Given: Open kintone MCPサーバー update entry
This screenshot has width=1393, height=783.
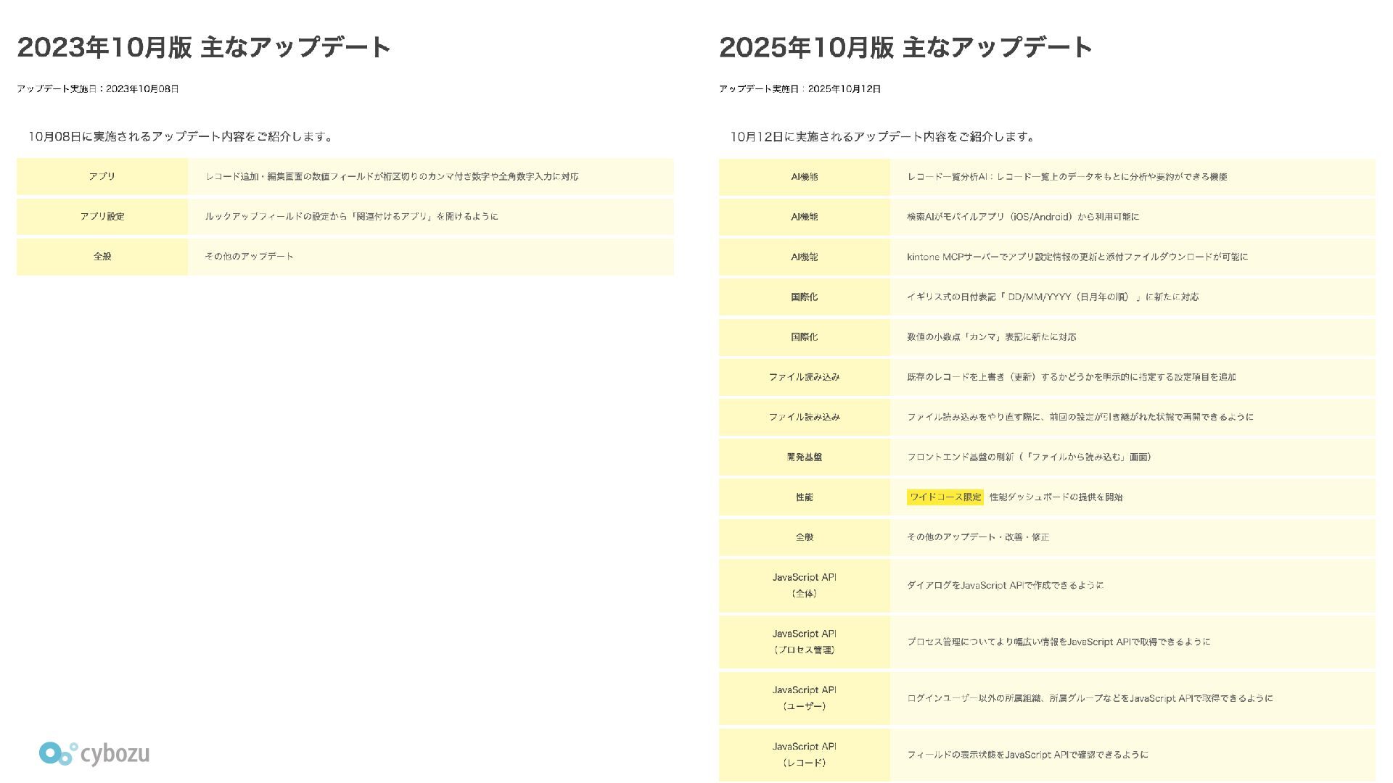Looking at the screenshot, I should 1077,257.
